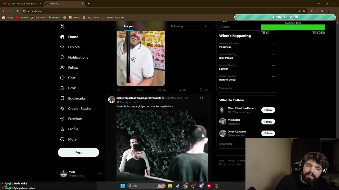Switch to the For you tab
The height and width of the screenshot is (190, 339).
[129, 26]
